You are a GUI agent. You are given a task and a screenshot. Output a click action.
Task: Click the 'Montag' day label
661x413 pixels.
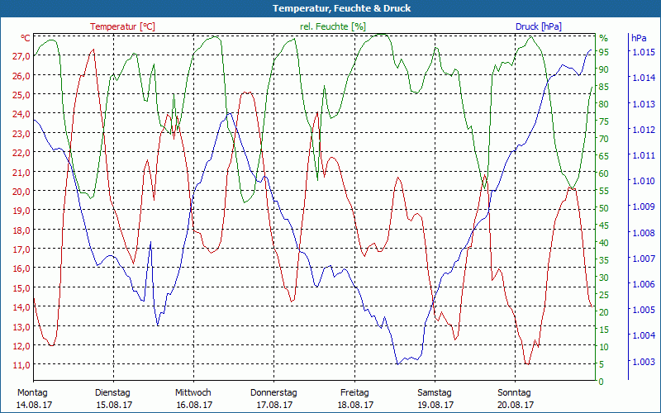click(x=32, y=393)
